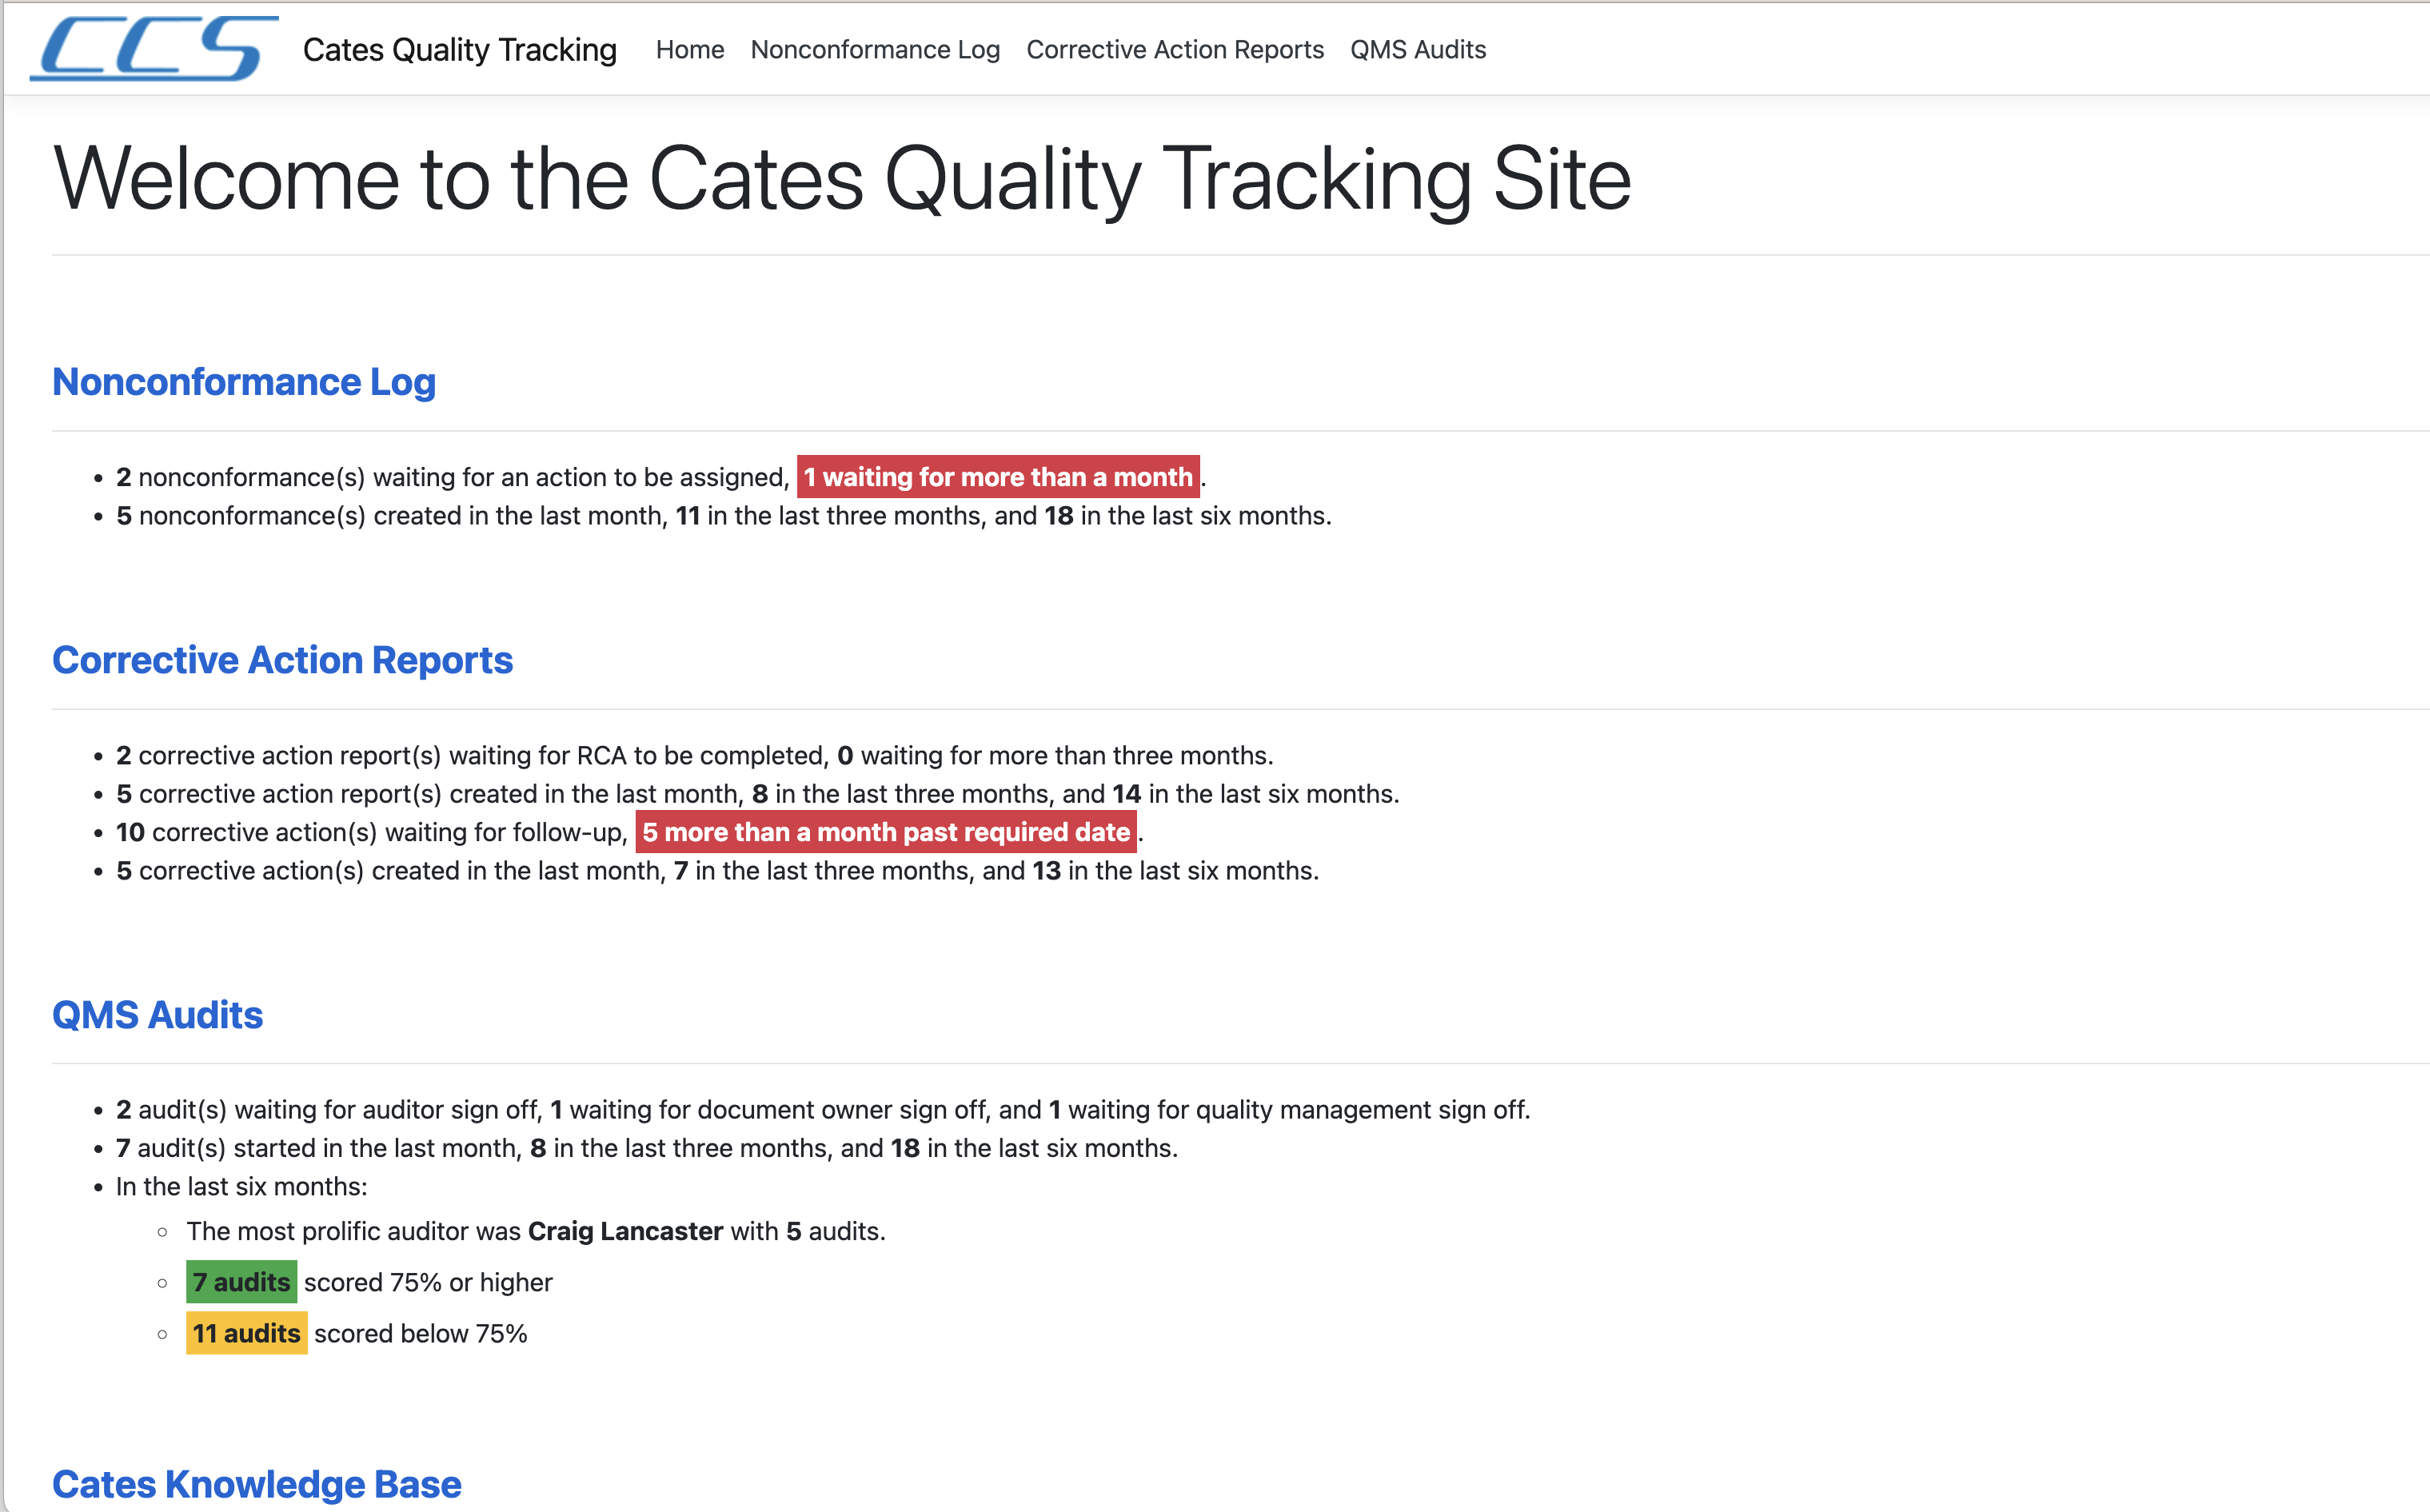The width and height of the screenshot is (2430, 1512).
Task: Click 'scored below 75%' text
Action: [420, 1333]
